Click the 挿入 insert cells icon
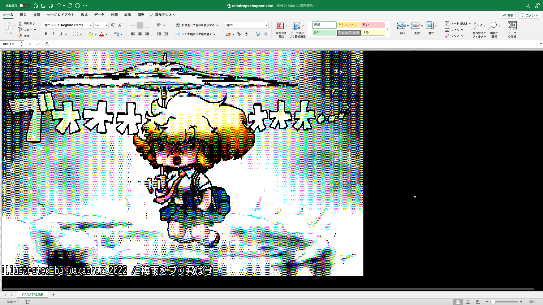Image resolution: width=543 pixels, height=305 pixels. coord(401,26)
